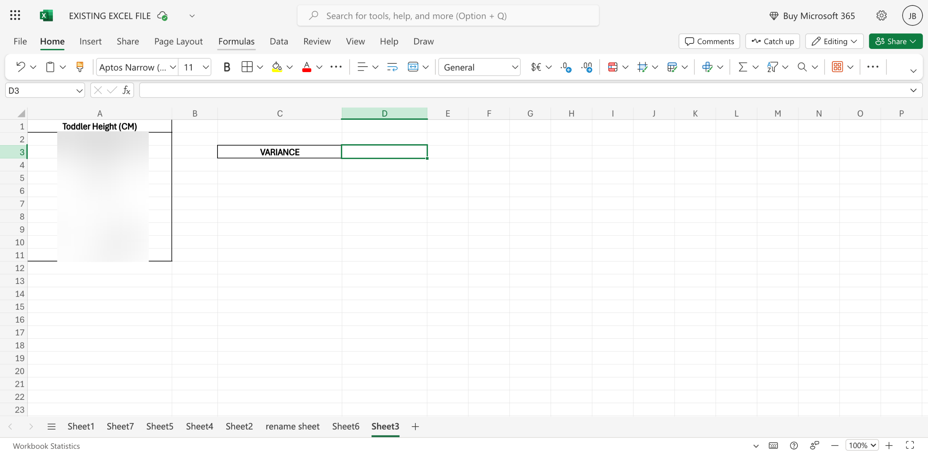The width and height of the screenshot is (928, 452).
Task: Switch to the Sheet6 tab
Action: pos(345,427)
